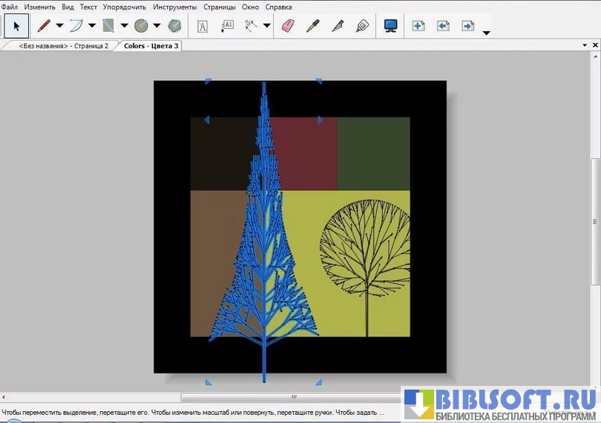Expand the curve line tool dropdown arrow

(x=92, y=26)
